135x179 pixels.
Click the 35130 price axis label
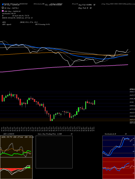(131, 102)
